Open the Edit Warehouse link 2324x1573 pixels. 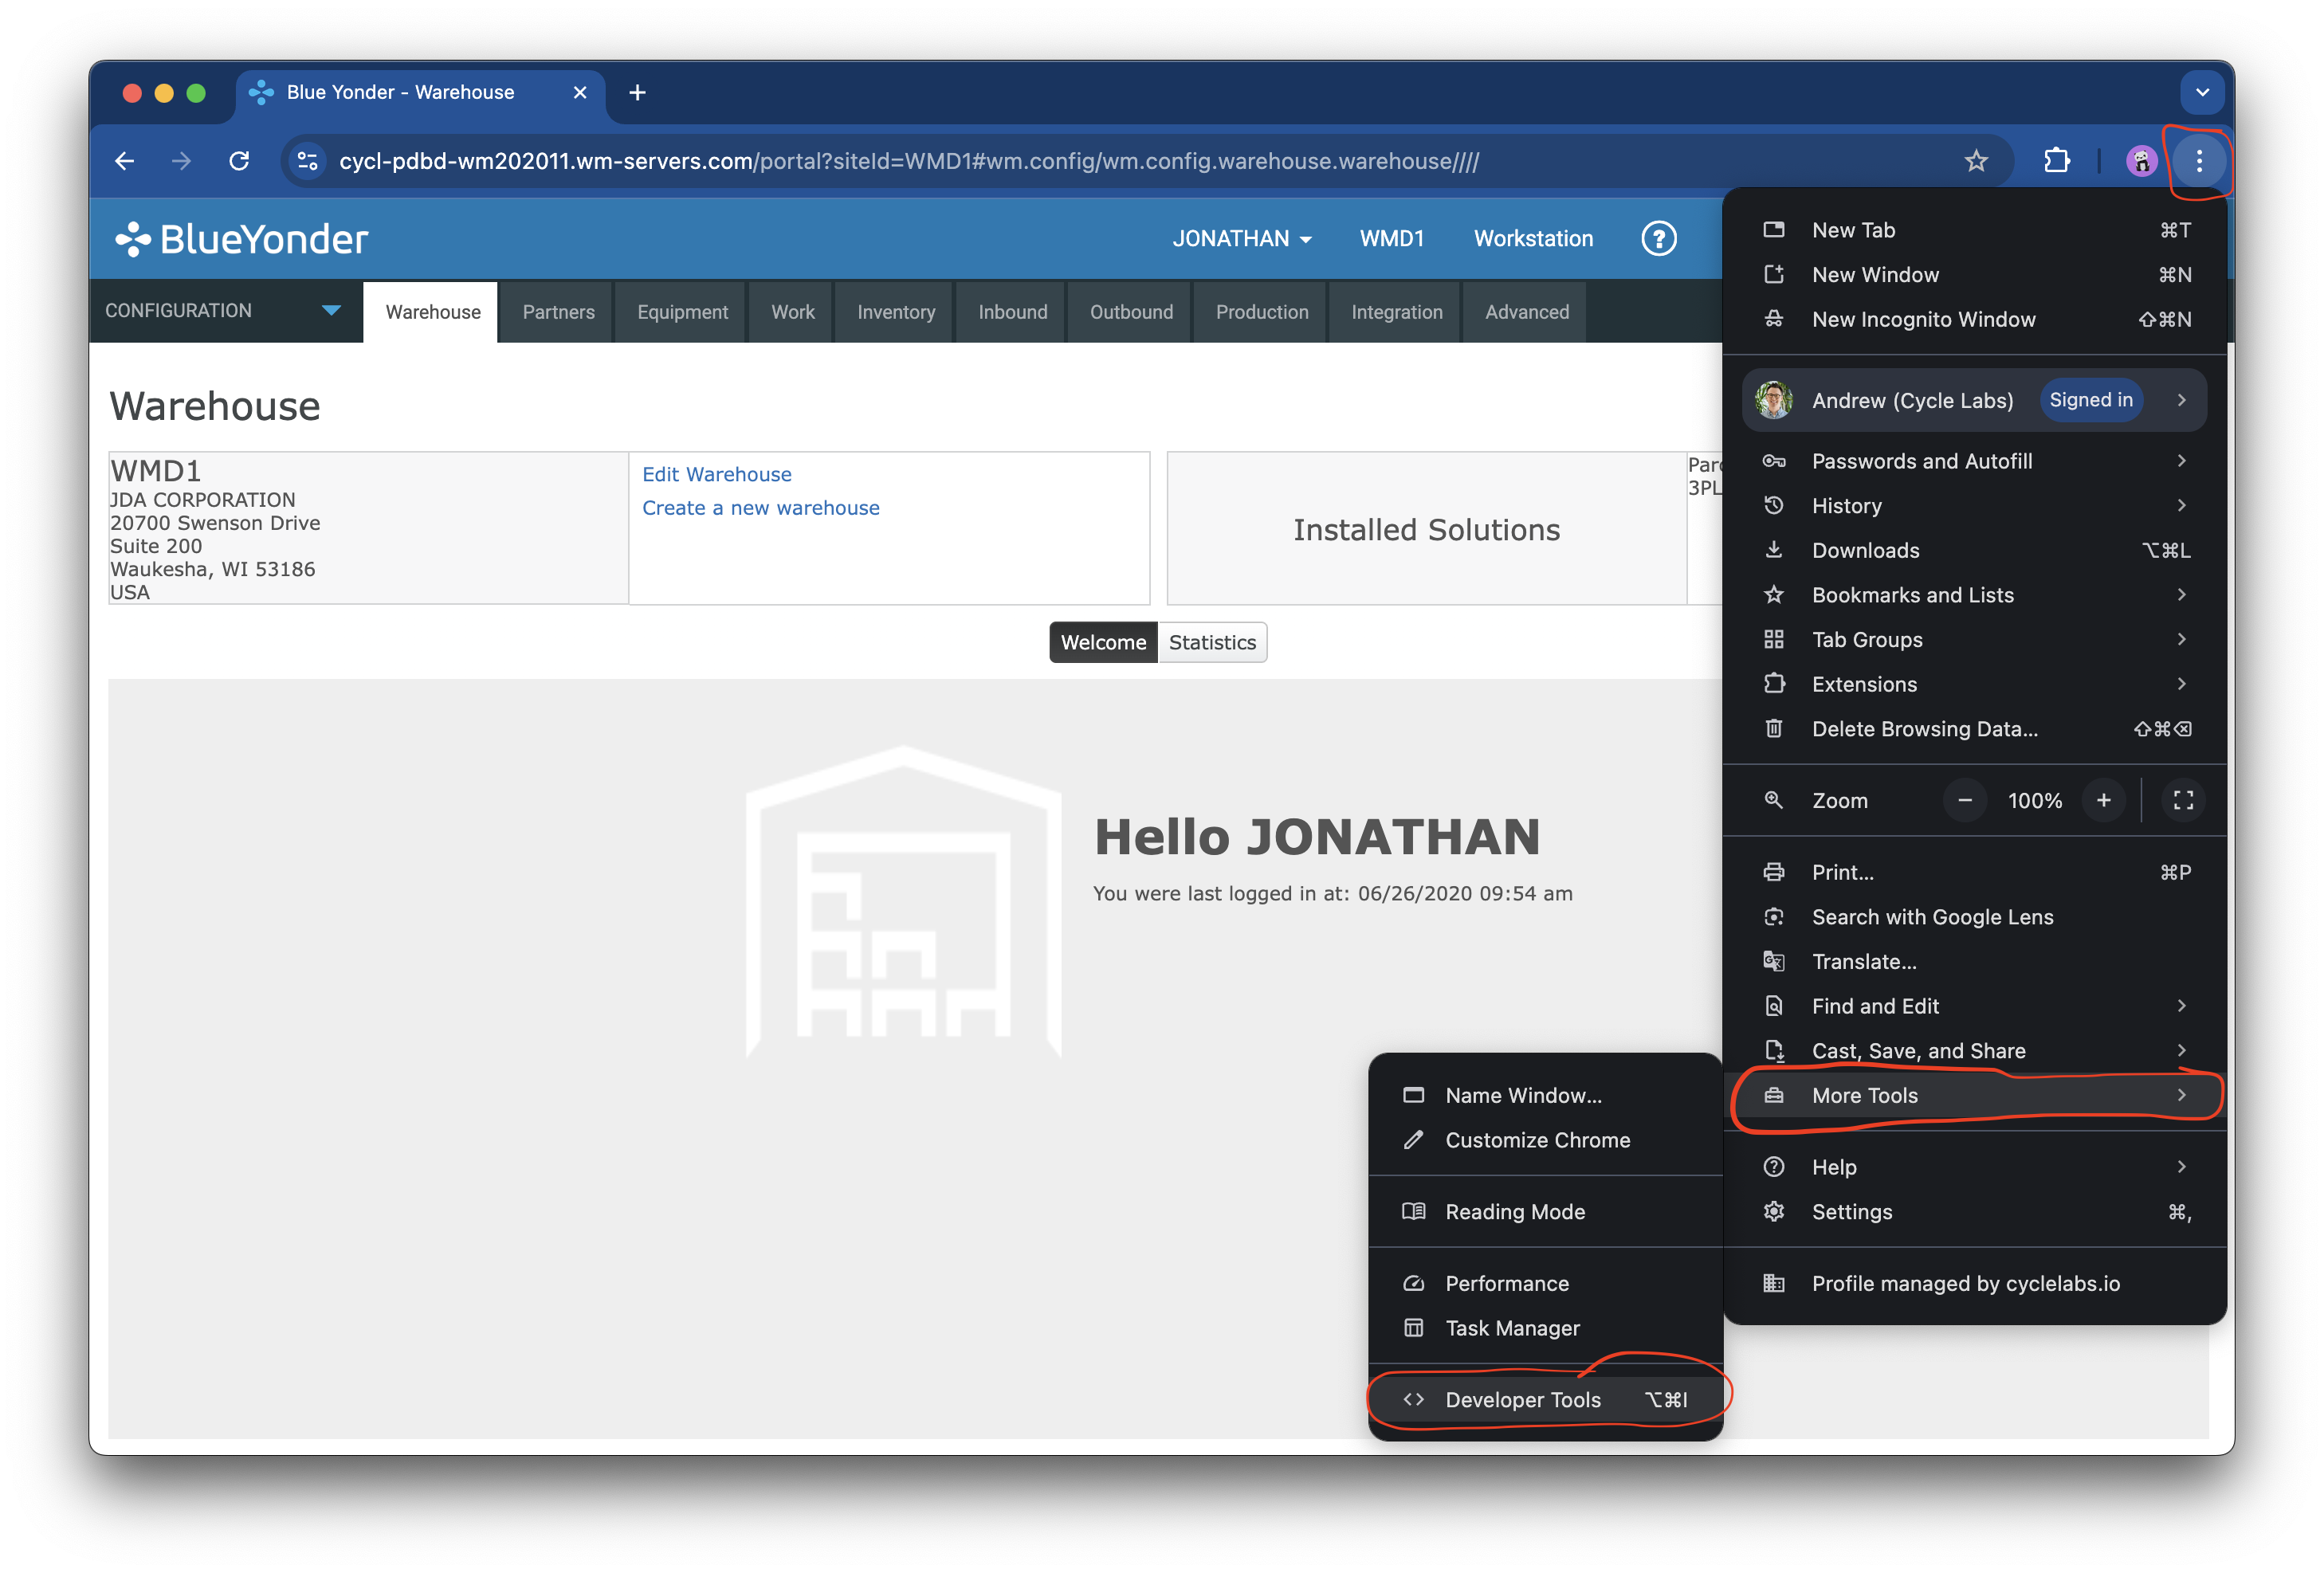[x=716, y=473]
